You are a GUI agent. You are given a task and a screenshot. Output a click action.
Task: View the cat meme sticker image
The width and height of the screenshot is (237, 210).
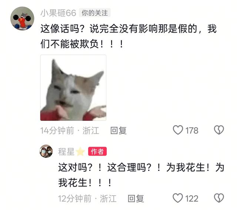(73, 88)
